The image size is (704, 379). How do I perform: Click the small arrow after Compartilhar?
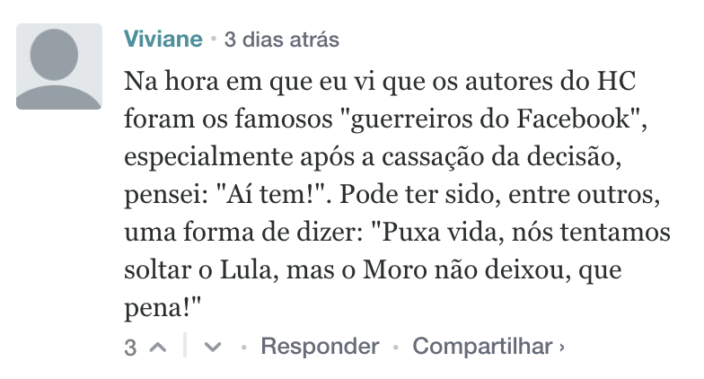point(562,347)
